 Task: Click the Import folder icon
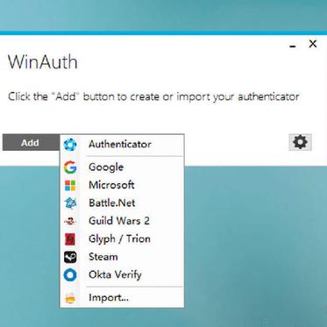70,298
